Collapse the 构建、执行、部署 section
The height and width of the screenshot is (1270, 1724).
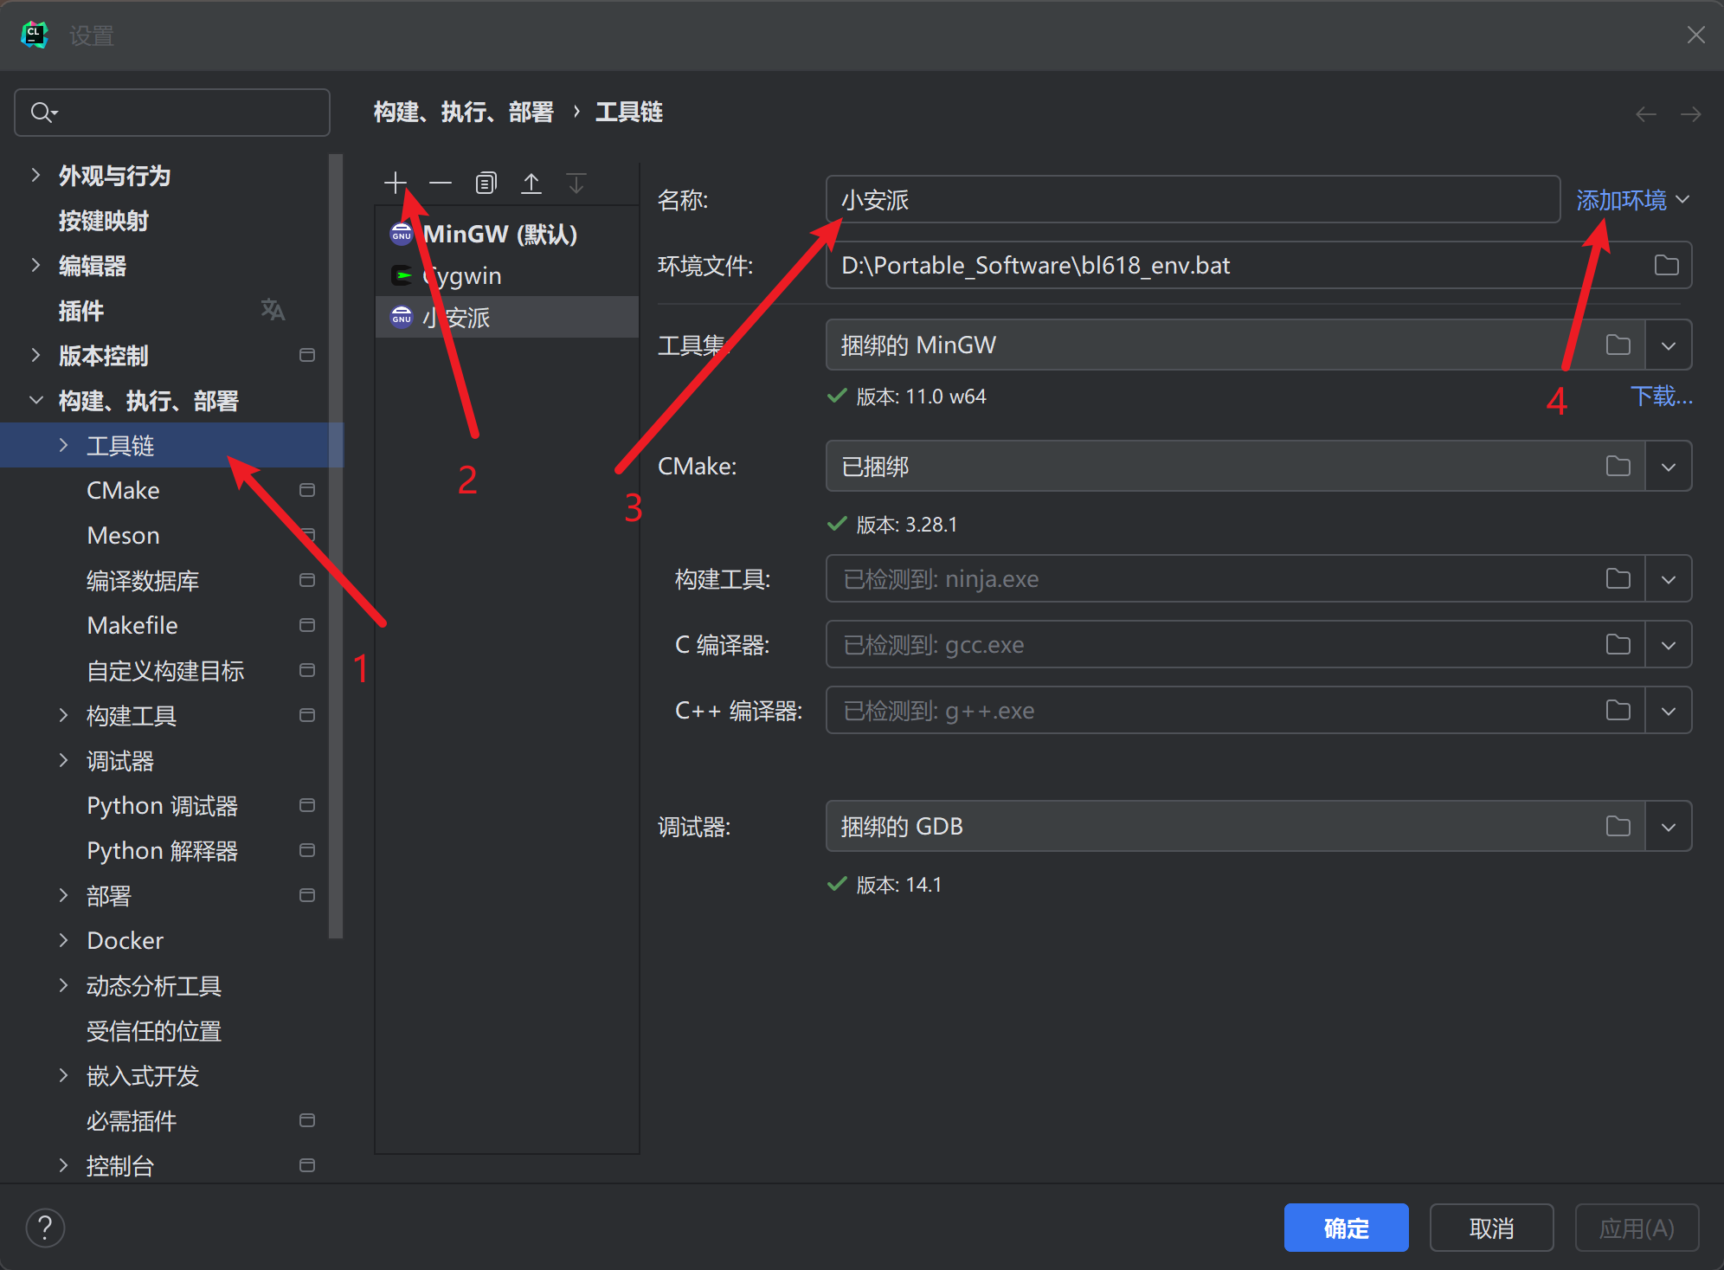click(x=35, y=400)
